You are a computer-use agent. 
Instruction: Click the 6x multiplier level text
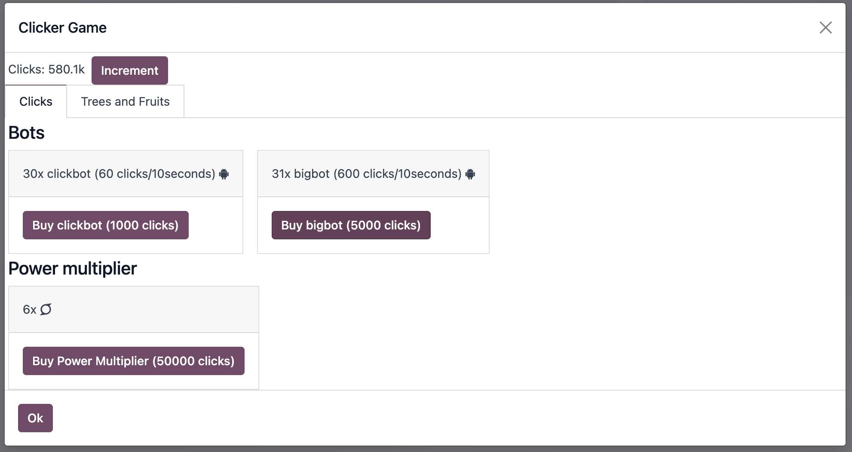click(29, 310)
